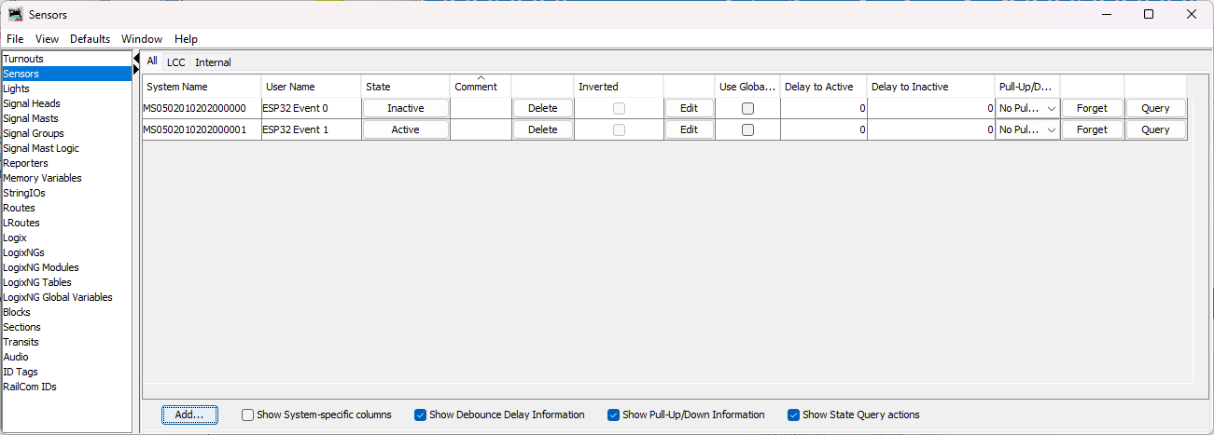Open Pull-Up dropdown for ESP32 Event 0
Image resolution: width=1214 pixels, height=435 pixels.
coord(1026,108)
